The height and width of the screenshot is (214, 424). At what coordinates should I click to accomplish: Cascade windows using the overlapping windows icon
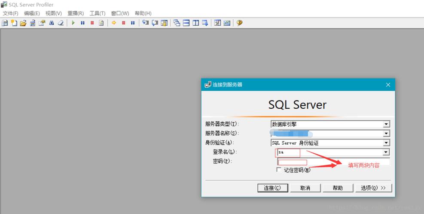click(x=177, y=23)
